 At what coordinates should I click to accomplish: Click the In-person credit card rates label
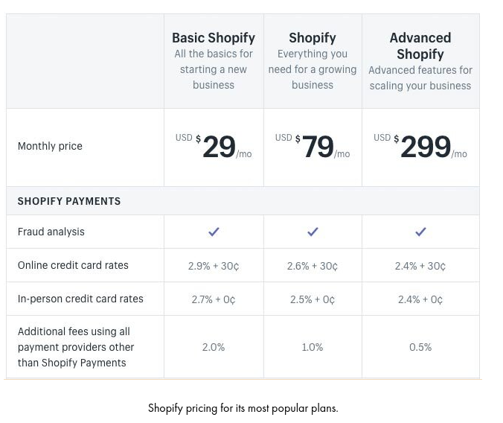[x=80, y=299]
